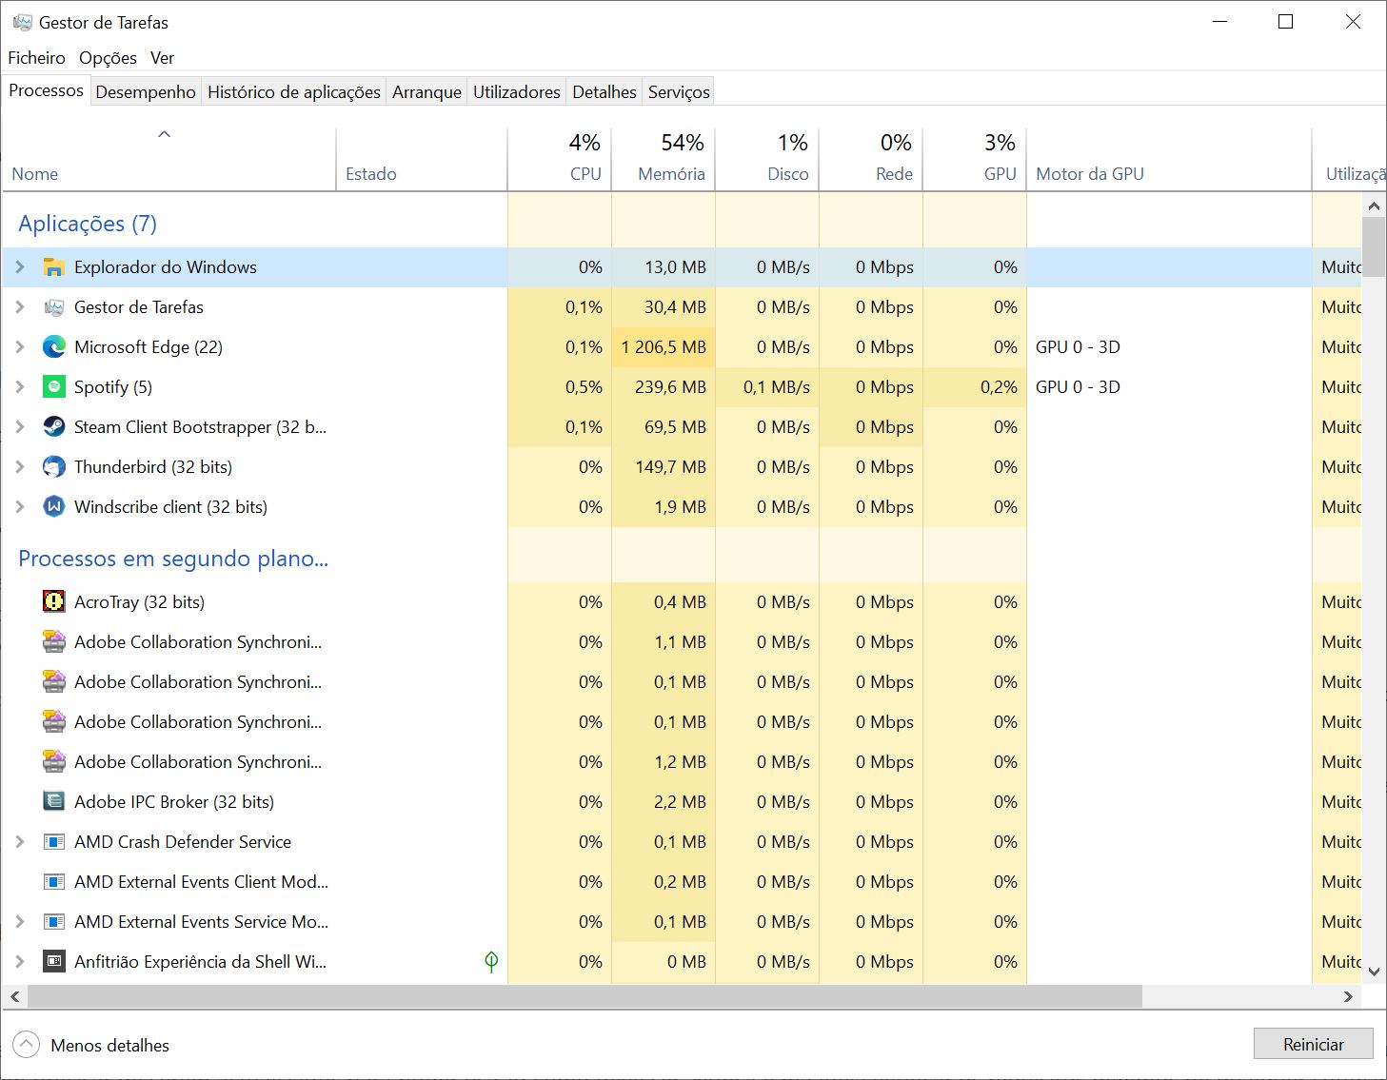Click the 239,6 MB memory cell
1387x1080 pixels.
pyautogui.click(x=664, y=387)
